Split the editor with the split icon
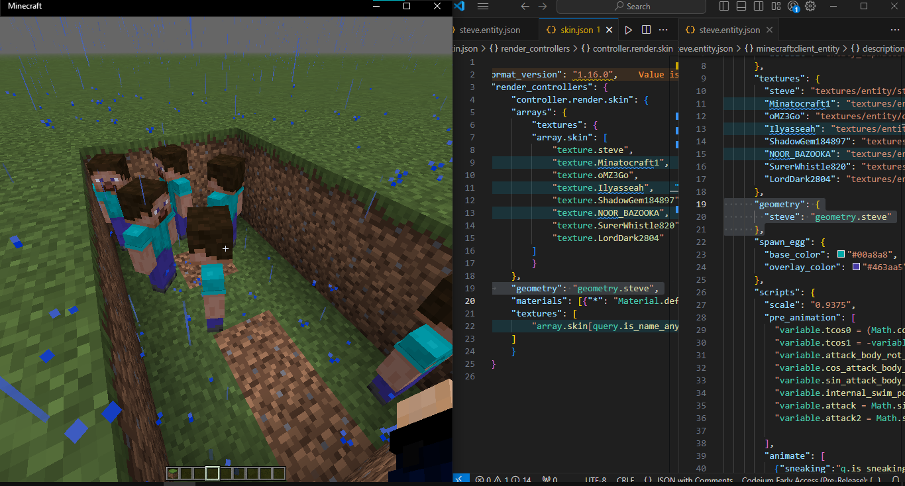This screenshot has width=905, height=486. click(x=647, y=30)
